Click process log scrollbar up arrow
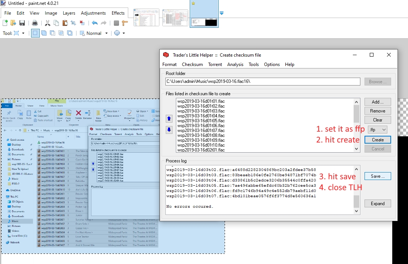Image resolution: width=408 pixels, height=264 pixels. pos(357,169)
